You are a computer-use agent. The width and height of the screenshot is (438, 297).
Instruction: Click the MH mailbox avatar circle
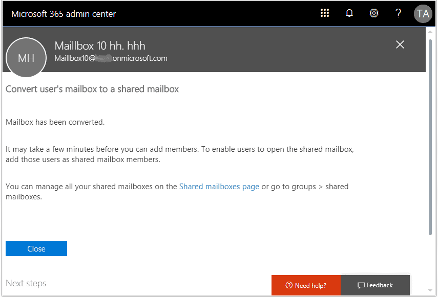(x=26, y=57)
